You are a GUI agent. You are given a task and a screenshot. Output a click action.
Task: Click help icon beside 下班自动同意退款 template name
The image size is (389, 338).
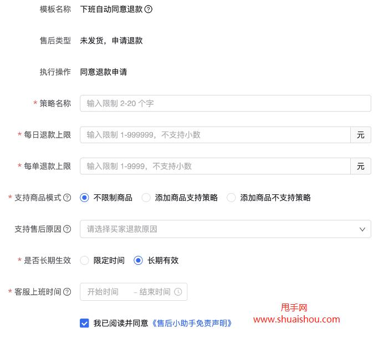149,9
